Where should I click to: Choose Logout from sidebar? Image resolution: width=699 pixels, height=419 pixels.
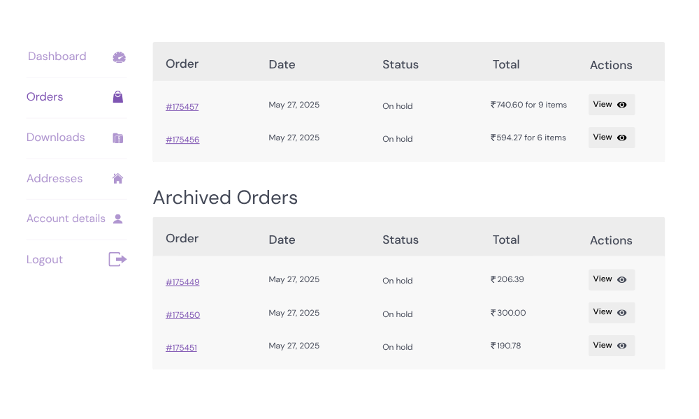point(45,260)
